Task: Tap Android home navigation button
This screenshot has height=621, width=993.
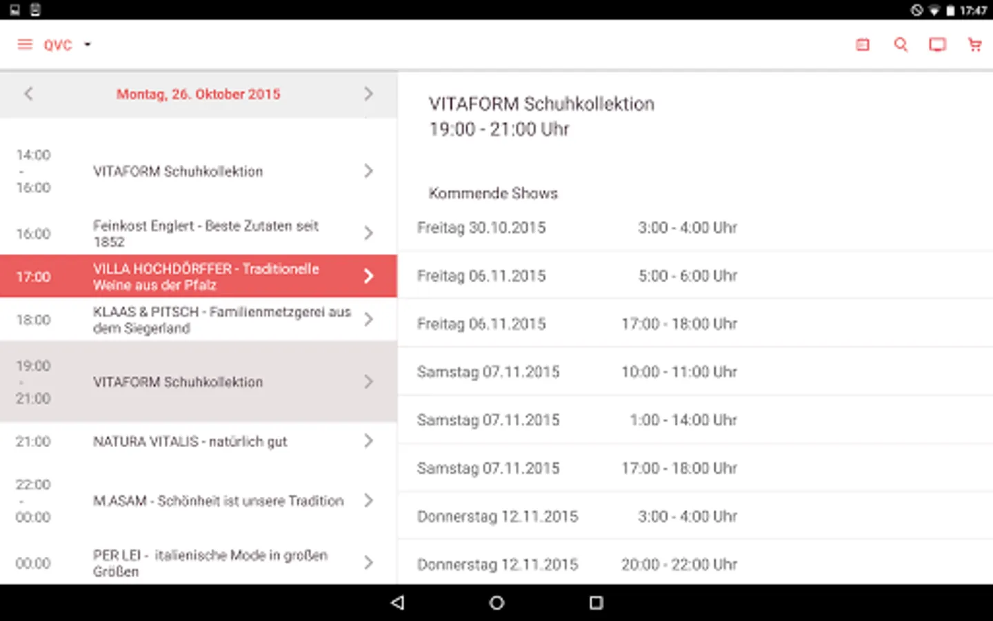Action: point(496,602)
